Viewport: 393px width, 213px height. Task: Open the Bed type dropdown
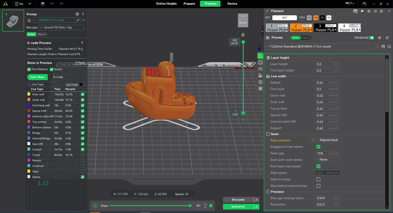click(61, 28)
